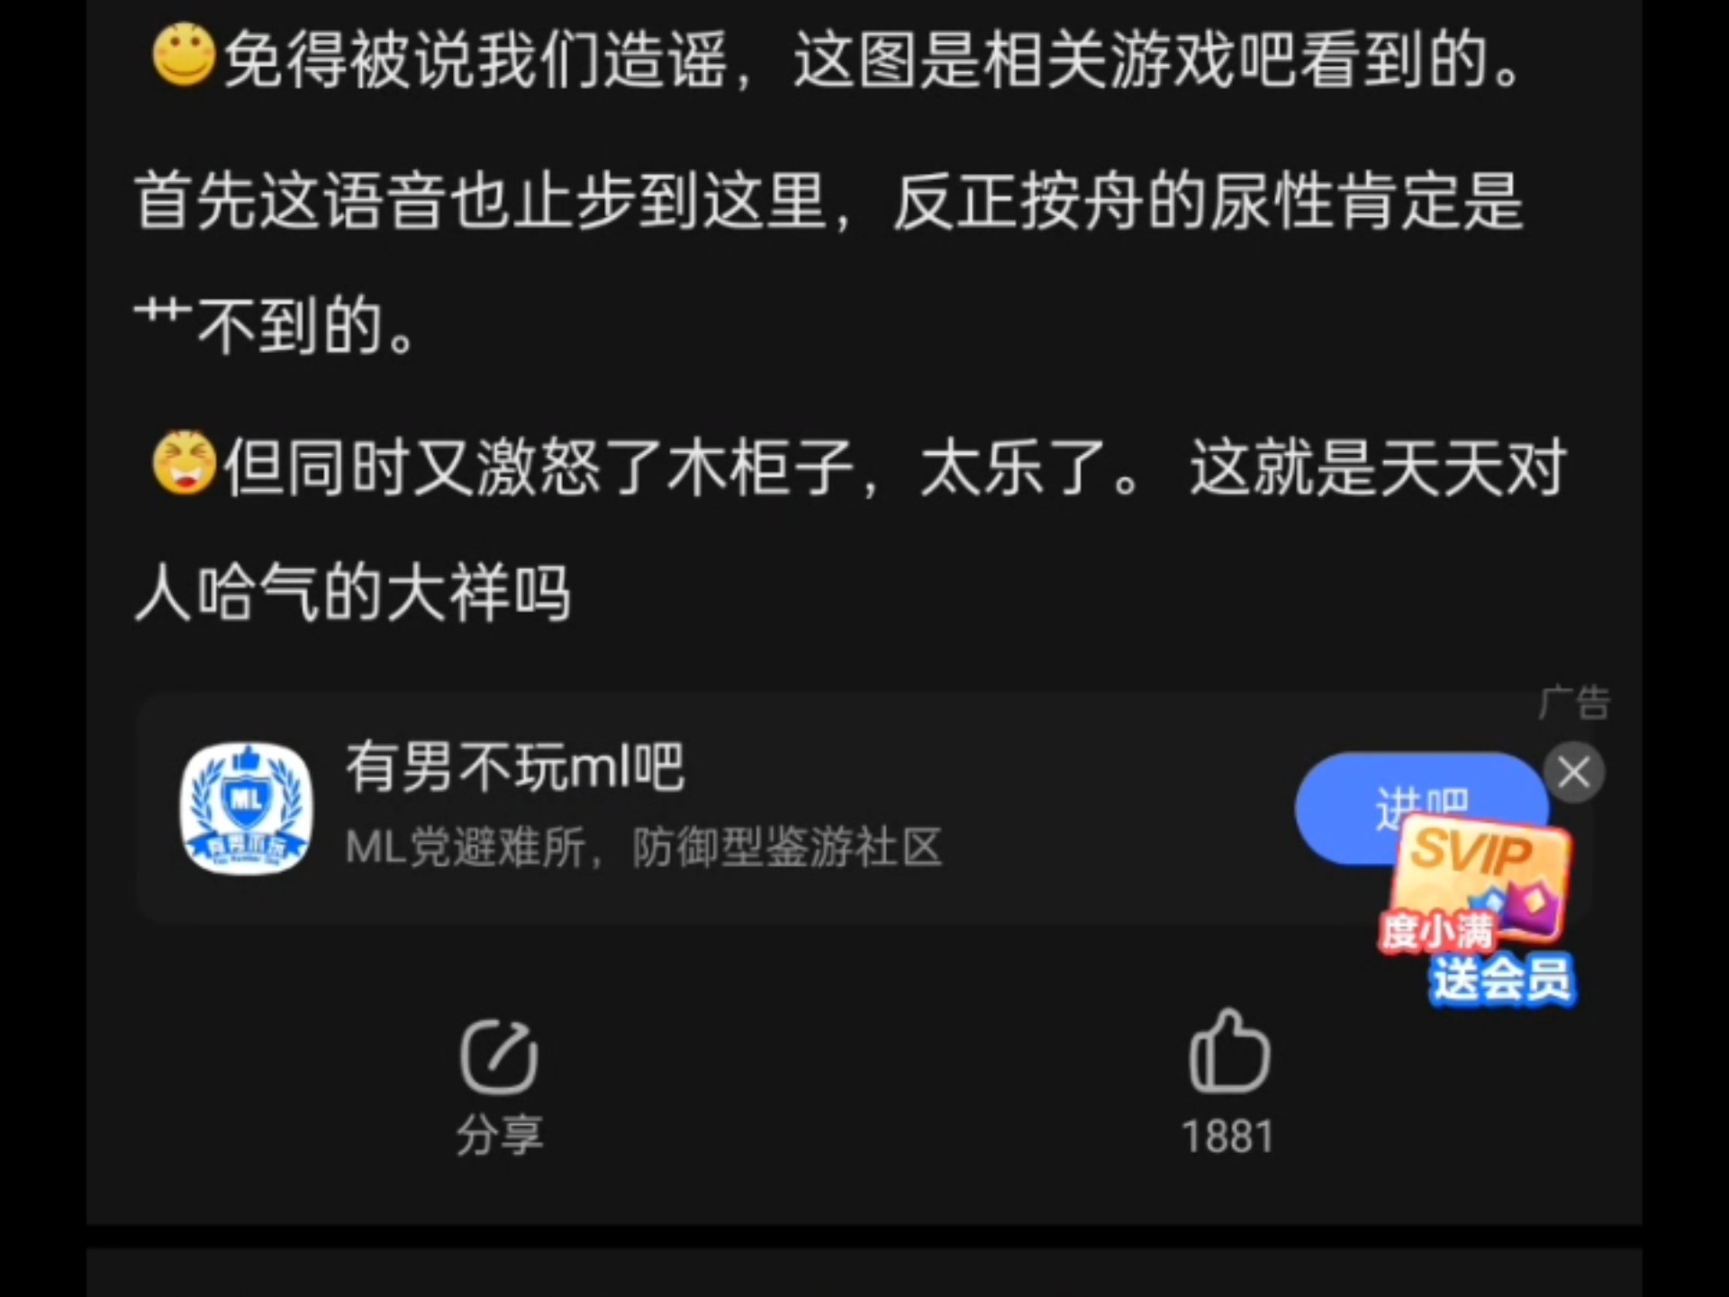This screenshot has width=1729, height=1297.
Task: Tap the next post card below
Action: (864, 1272)
